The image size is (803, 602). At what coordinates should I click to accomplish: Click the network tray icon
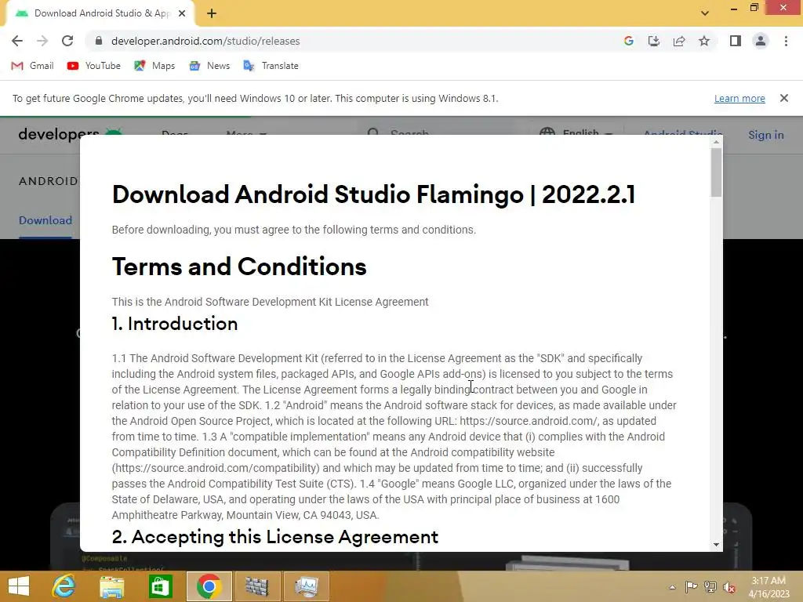710,586
